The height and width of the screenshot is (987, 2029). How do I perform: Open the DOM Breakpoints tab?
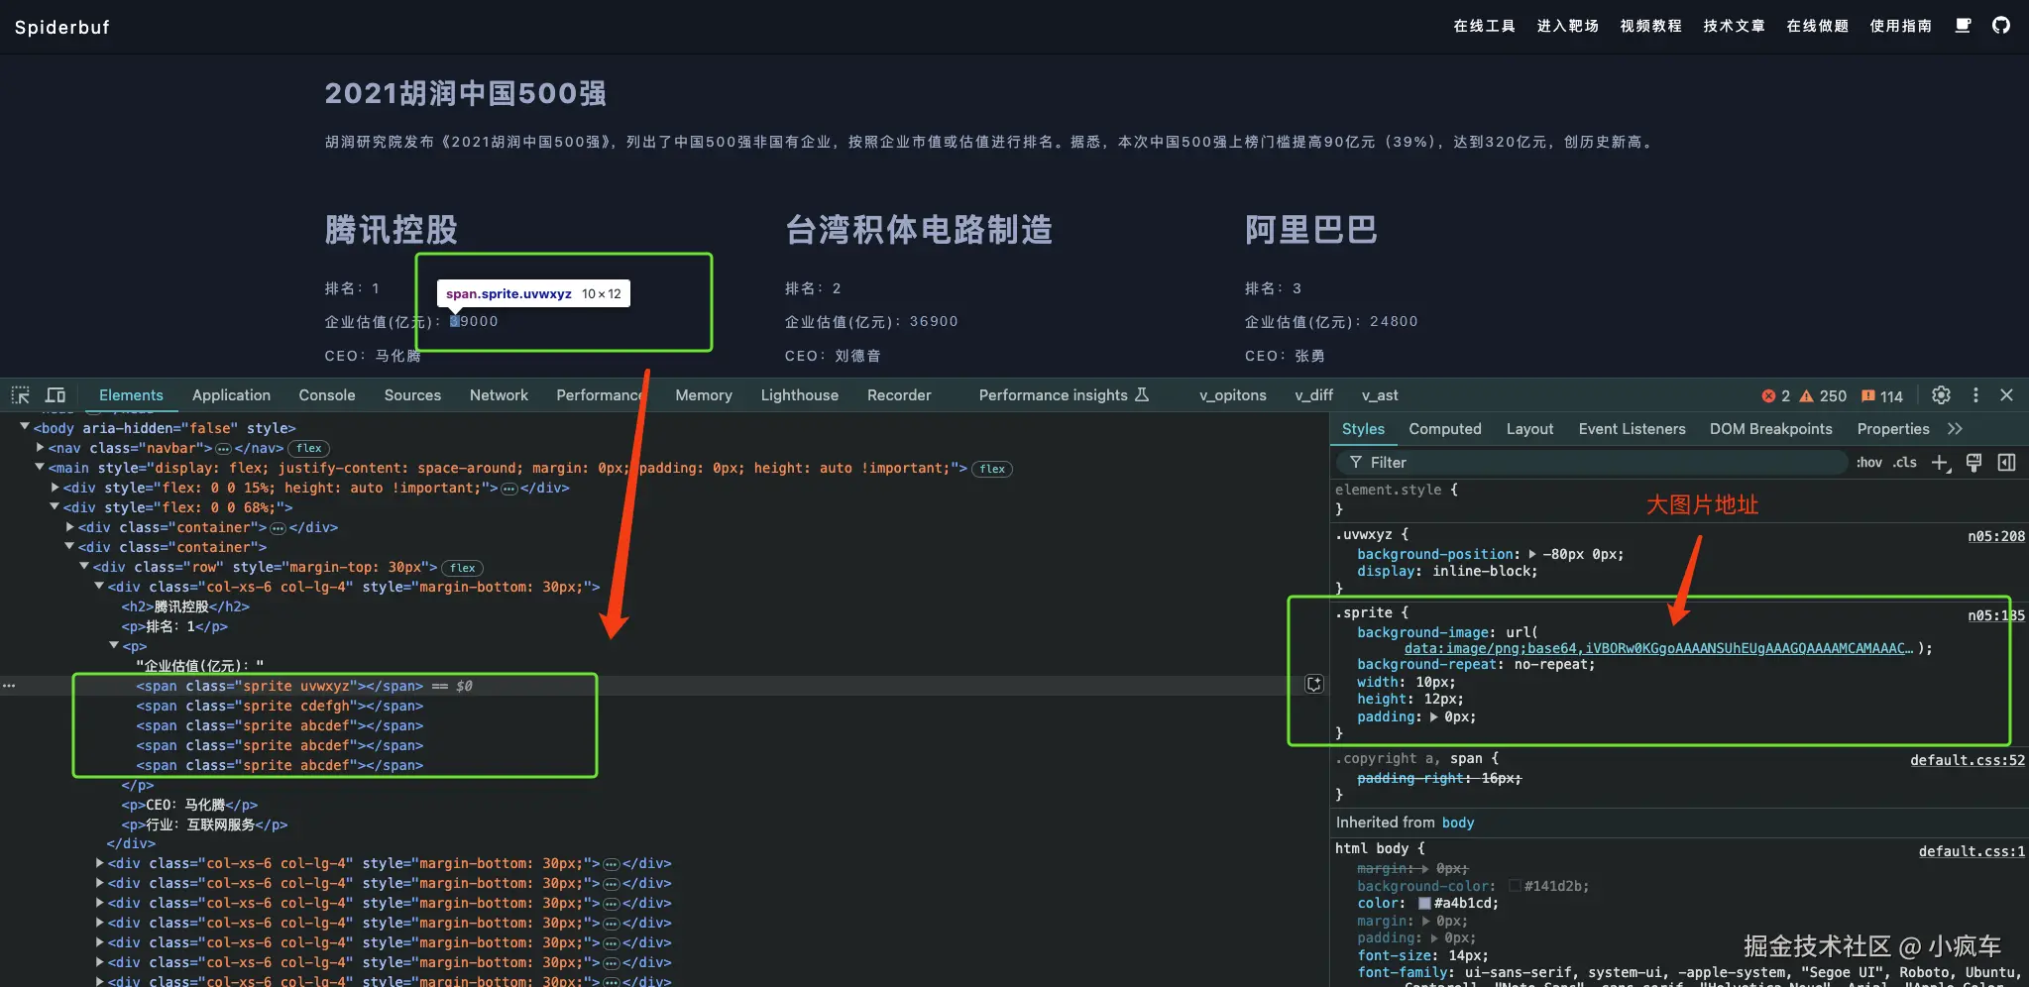coord(1770,429)
